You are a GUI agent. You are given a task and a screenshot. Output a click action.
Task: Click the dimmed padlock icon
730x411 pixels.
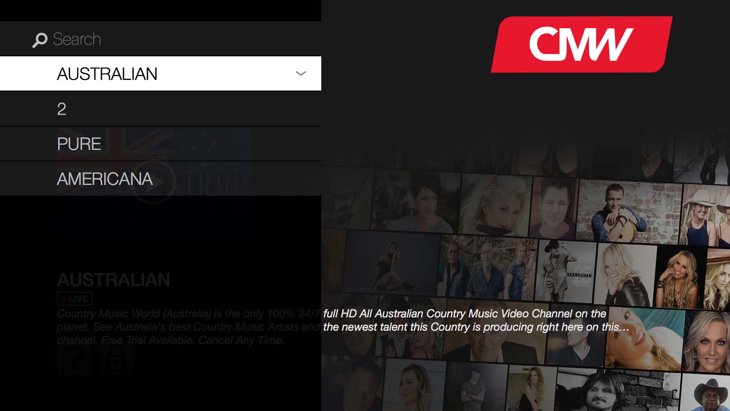[x=116, y=359]
